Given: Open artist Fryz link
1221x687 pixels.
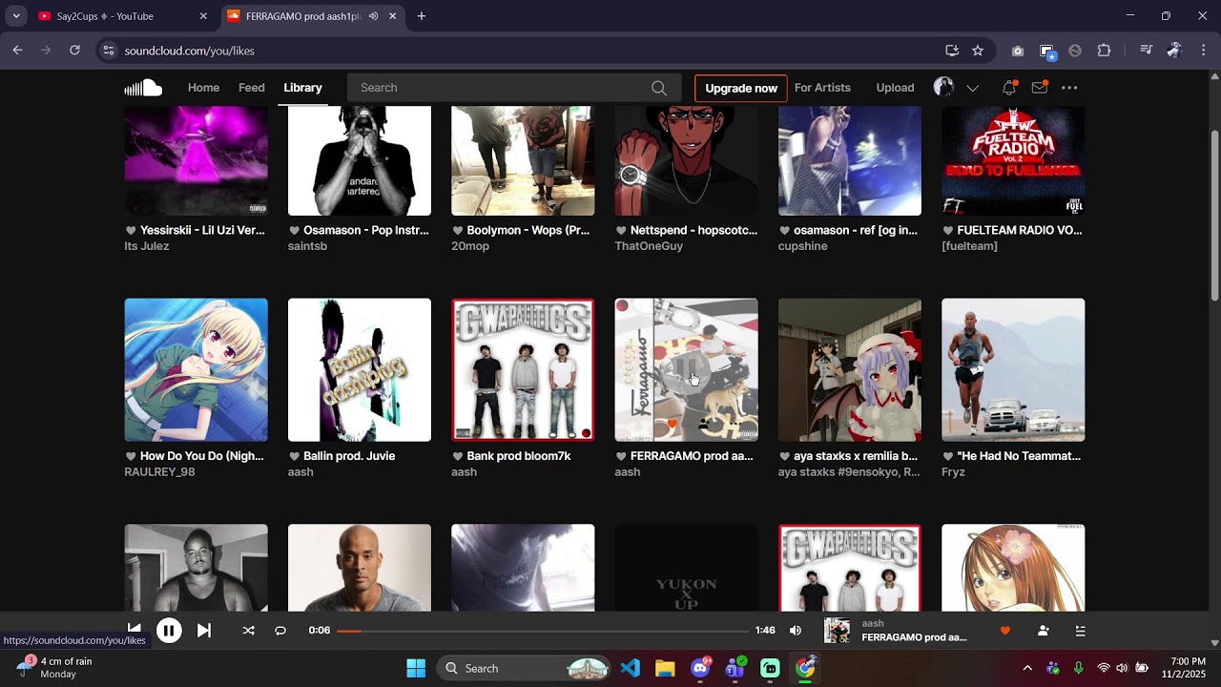Looking at the screenshot, I should tap(953, 471).
